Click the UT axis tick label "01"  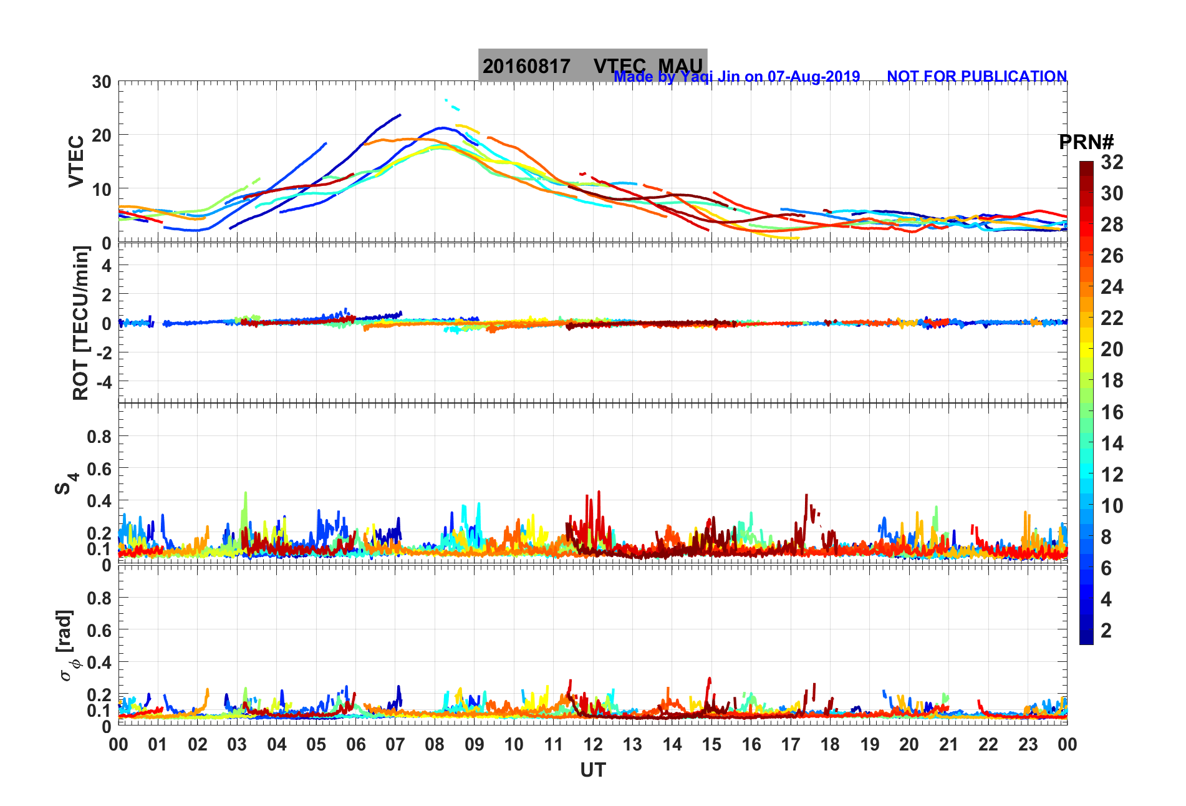158,744
